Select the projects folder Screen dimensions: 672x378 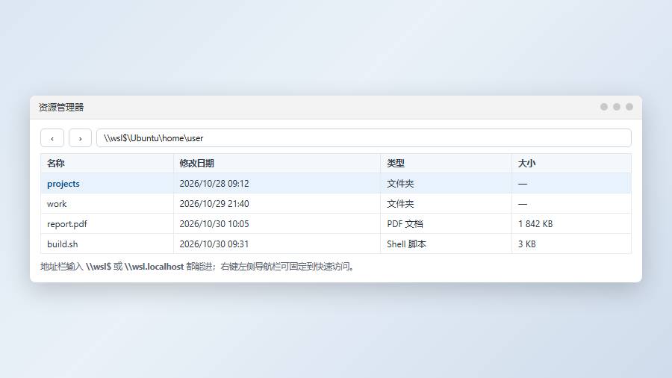(x=63, y=184)
